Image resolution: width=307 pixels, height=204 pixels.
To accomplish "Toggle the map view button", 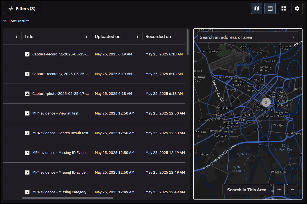I will [x=257, y=8].
